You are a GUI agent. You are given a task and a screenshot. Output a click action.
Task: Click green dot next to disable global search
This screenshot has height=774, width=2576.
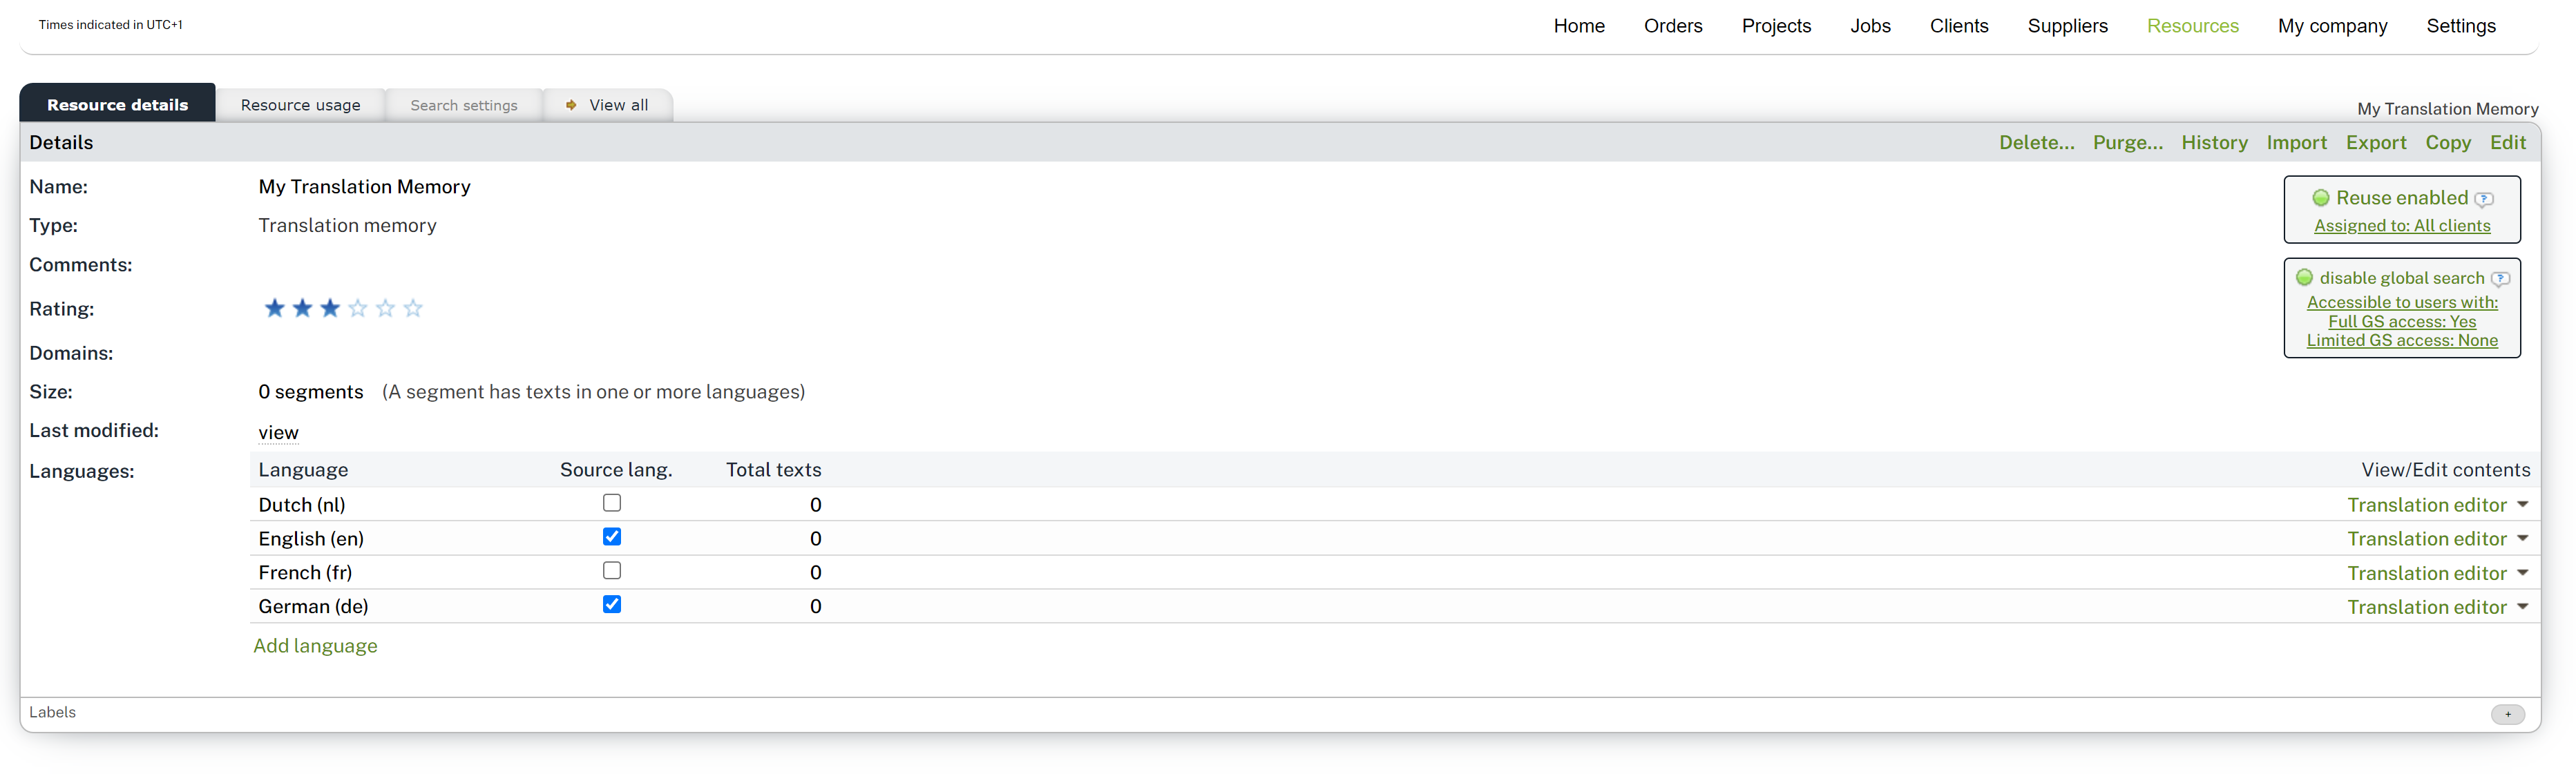(x=2305, y=278)
